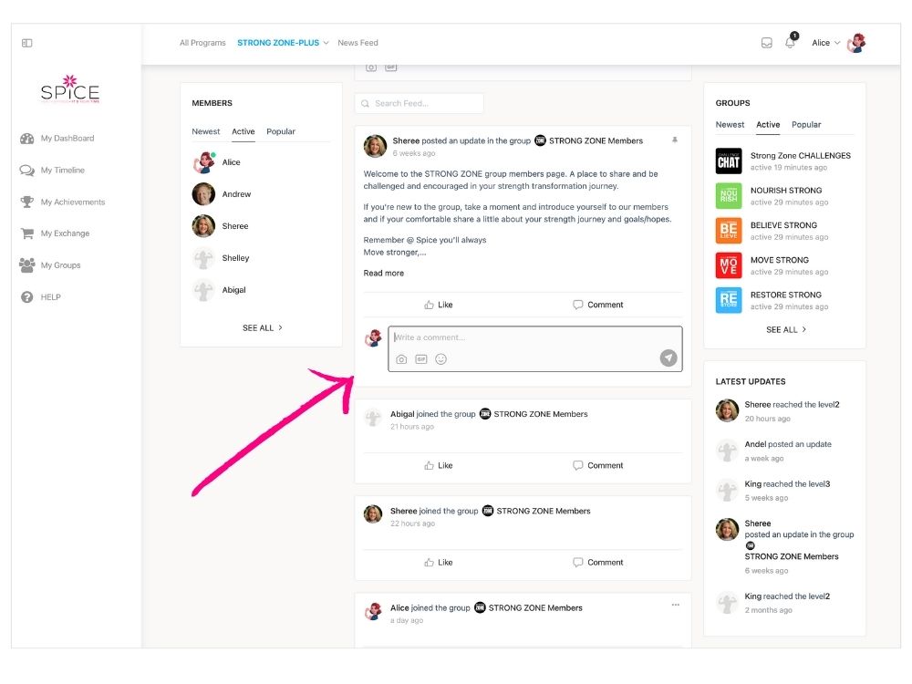Open three-dot options on Alice's post

pos(675,605)
